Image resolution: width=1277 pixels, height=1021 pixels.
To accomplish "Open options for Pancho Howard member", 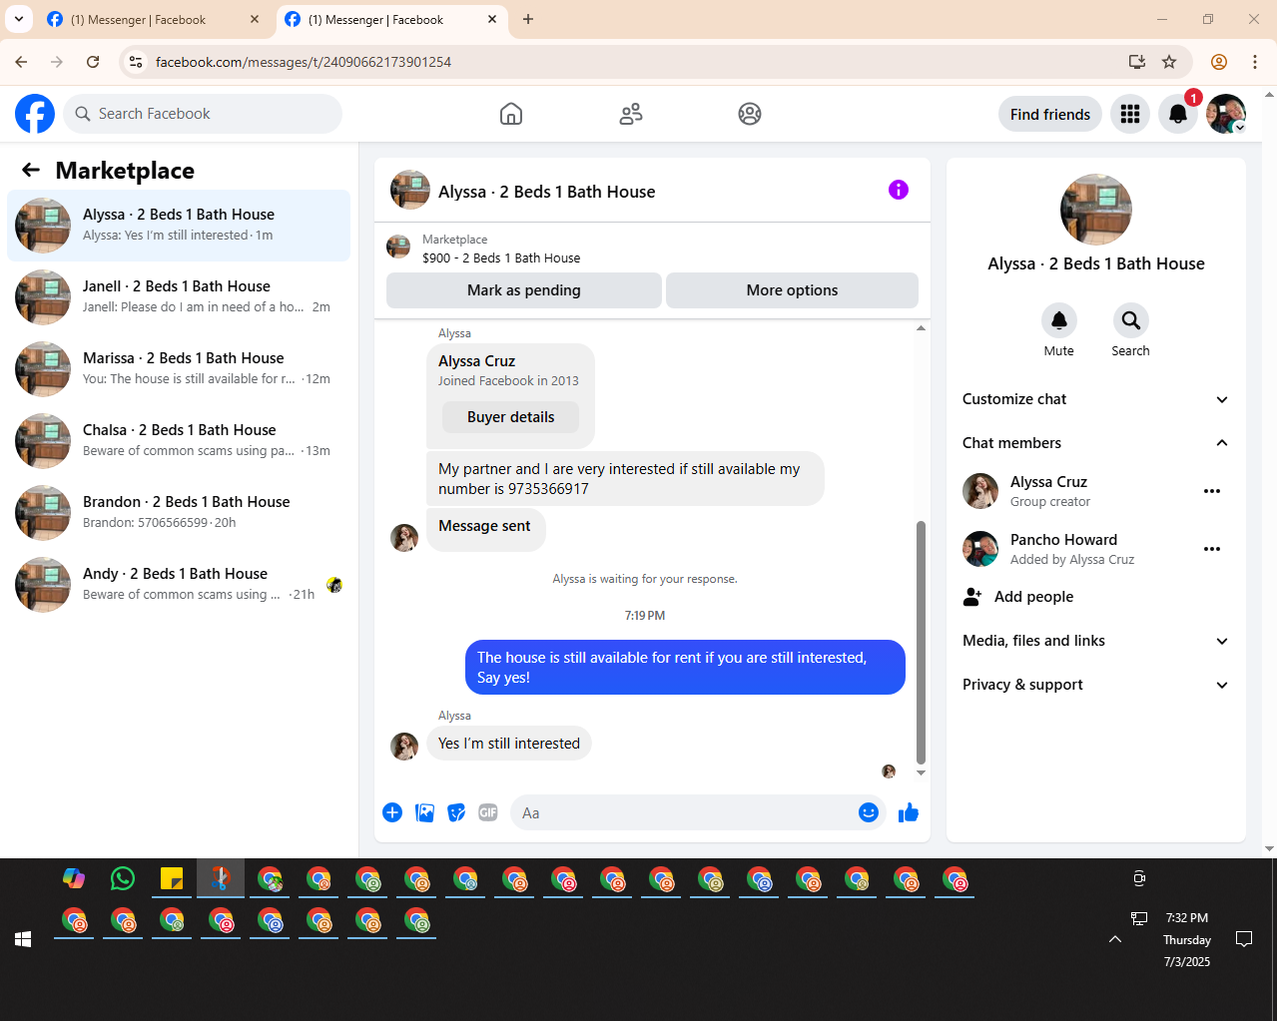I will 1212,549.
